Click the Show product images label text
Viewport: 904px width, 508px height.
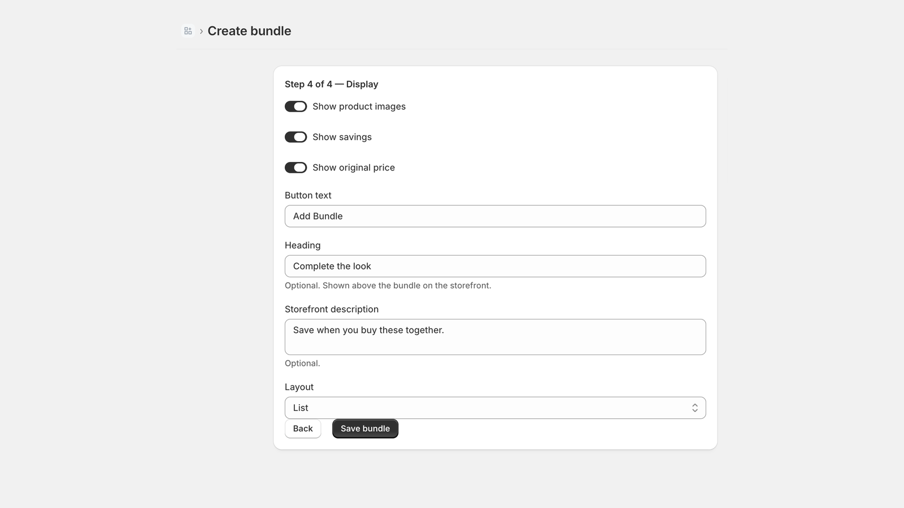pos(359,107)
